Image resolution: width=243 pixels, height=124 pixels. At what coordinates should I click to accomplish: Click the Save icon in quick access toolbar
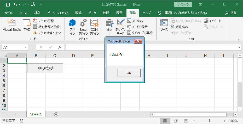coord(8,5)
